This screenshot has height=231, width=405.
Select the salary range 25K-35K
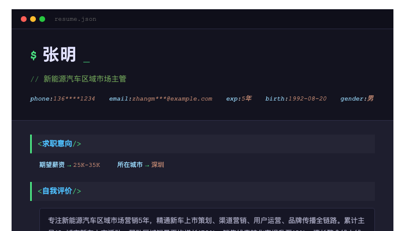click(86, 165)
